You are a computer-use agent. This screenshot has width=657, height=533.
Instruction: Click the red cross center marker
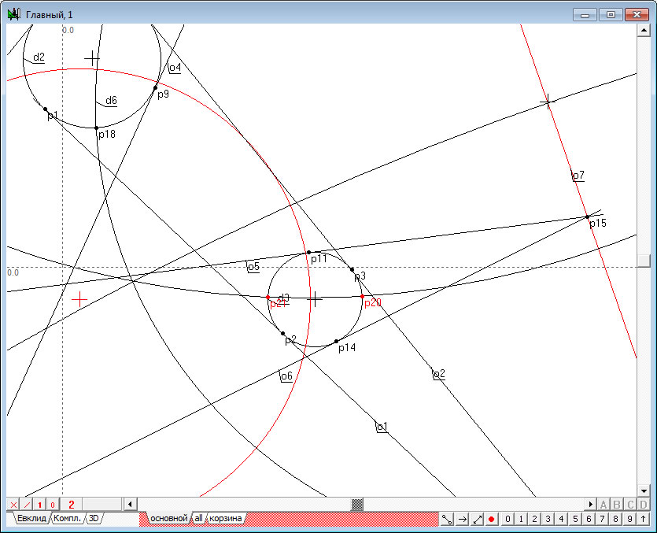point(79,300)
